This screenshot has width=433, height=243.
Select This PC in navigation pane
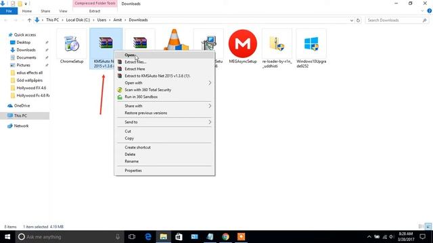(x=20, y=115)
